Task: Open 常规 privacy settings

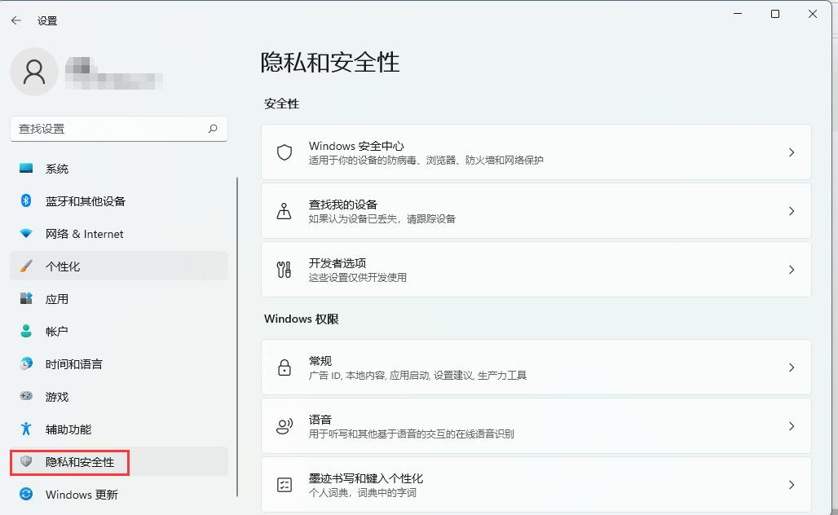Action: pyautogui.click(x=536, y=368)
